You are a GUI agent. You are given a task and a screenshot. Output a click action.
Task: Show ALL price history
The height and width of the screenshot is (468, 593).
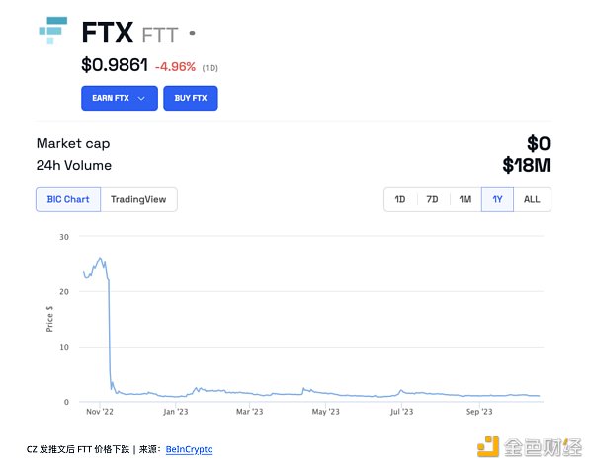point(532,199)
